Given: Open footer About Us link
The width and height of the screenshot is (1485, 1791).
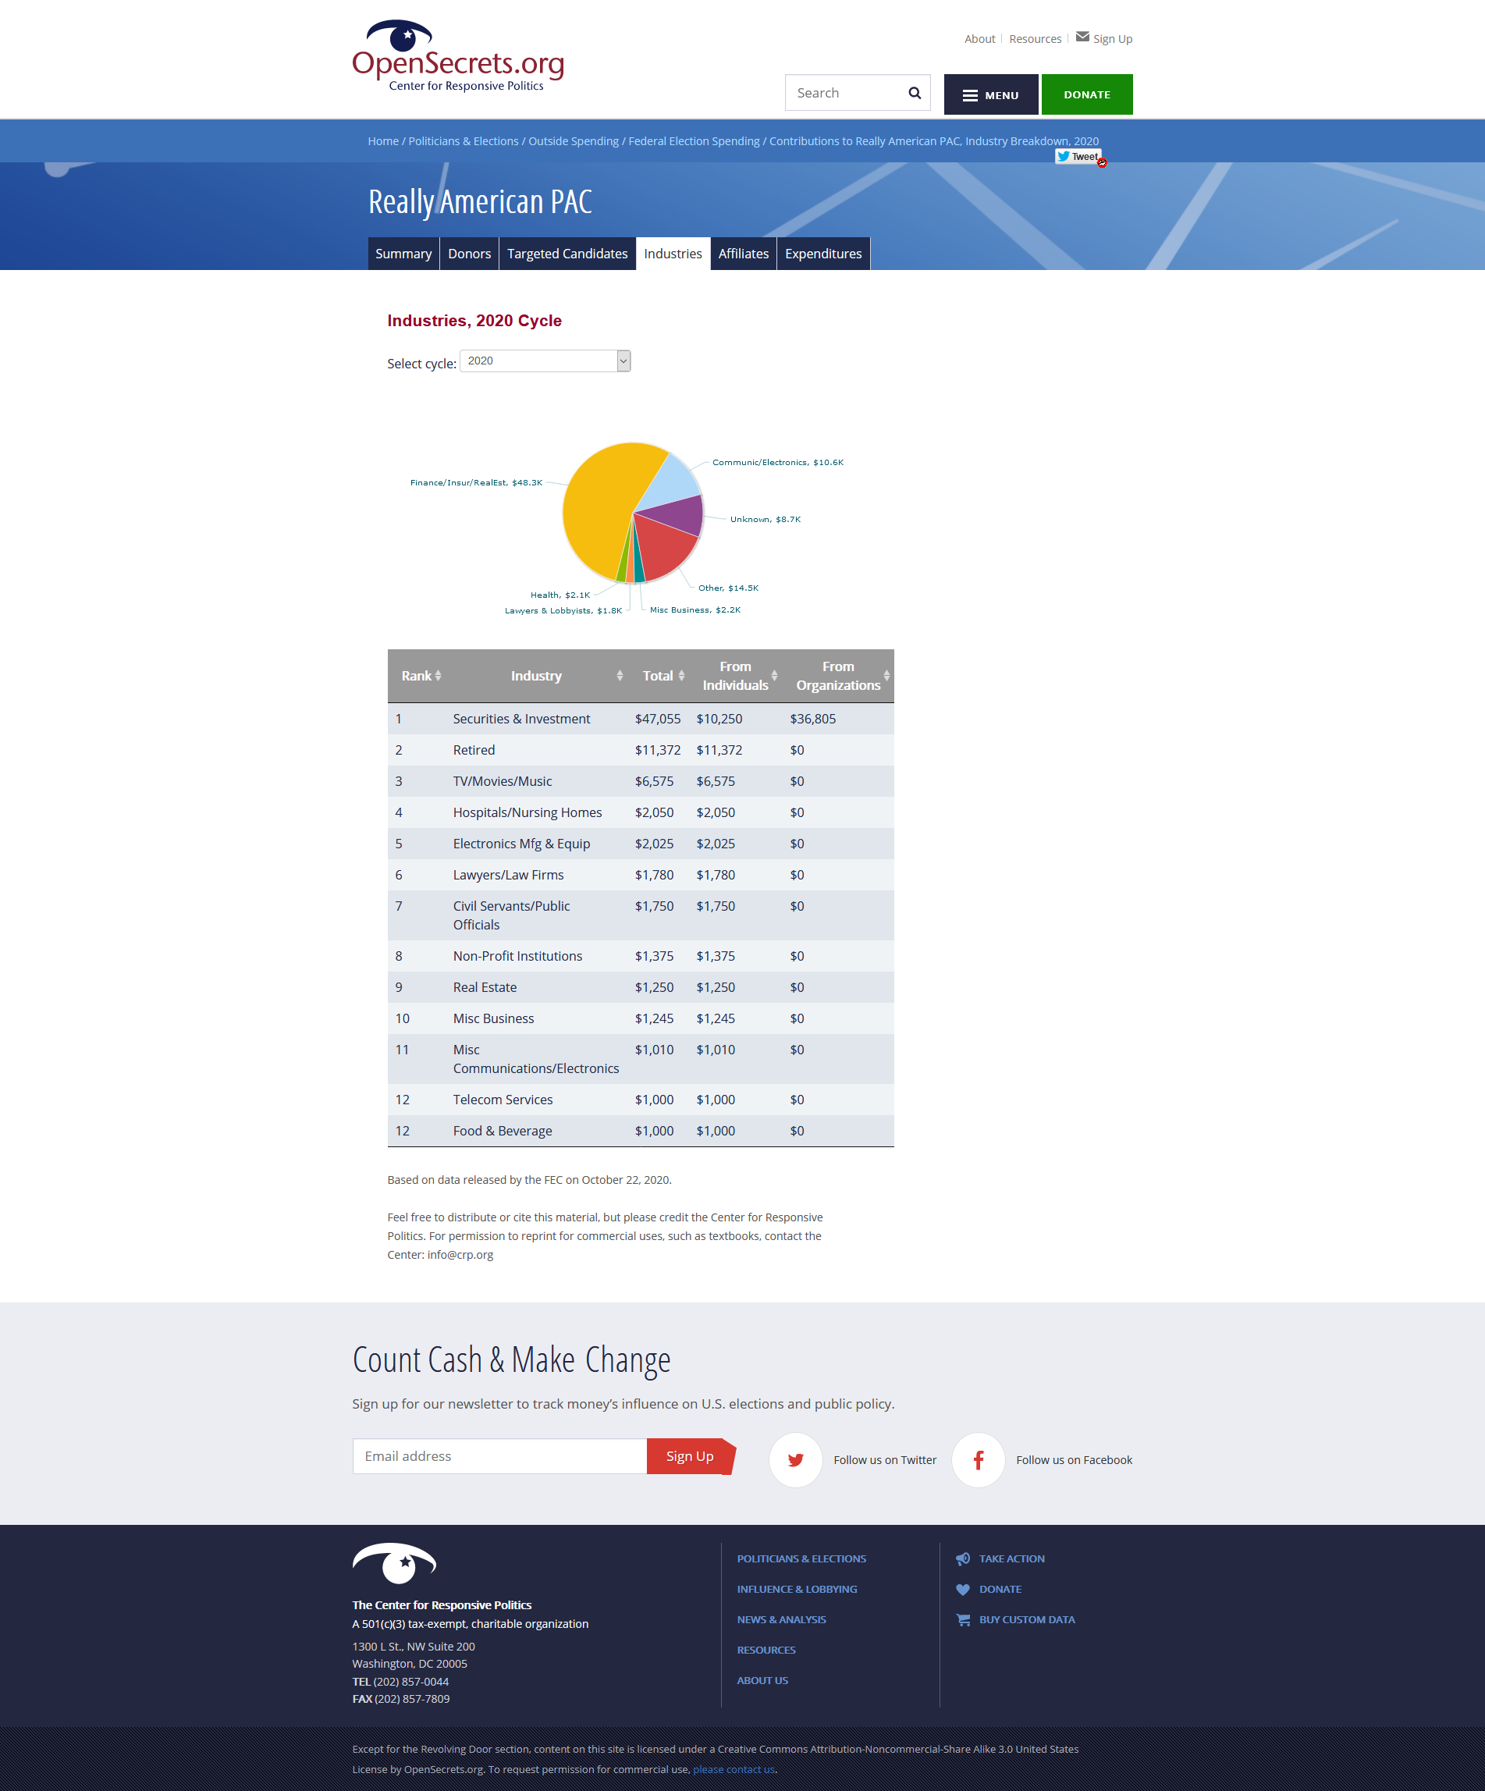Looking at the screenshot, I should (x=762, y=1681).
